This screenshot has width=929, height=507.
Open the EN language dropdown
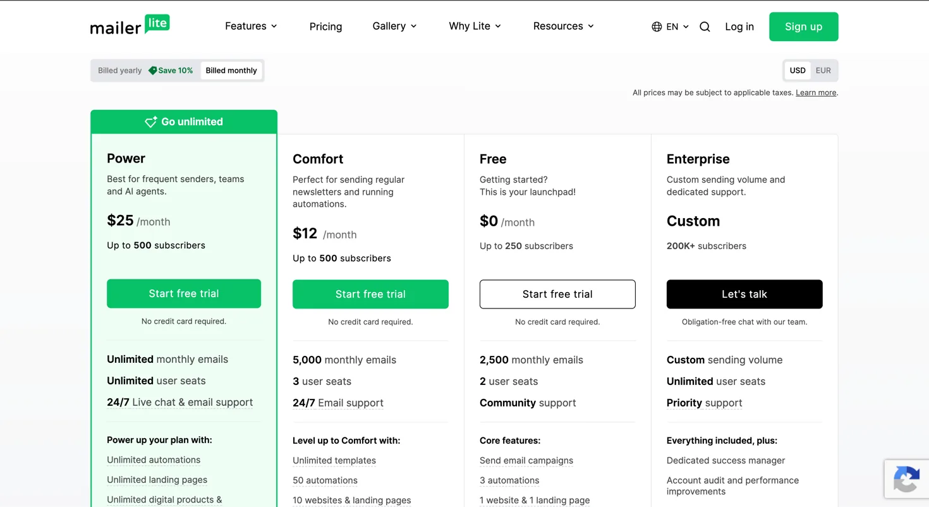[x=677, y=27]
